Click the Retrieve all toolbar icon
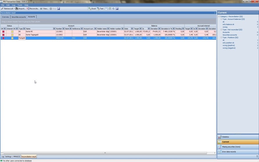Screen dimensions: 259x162 2,9
